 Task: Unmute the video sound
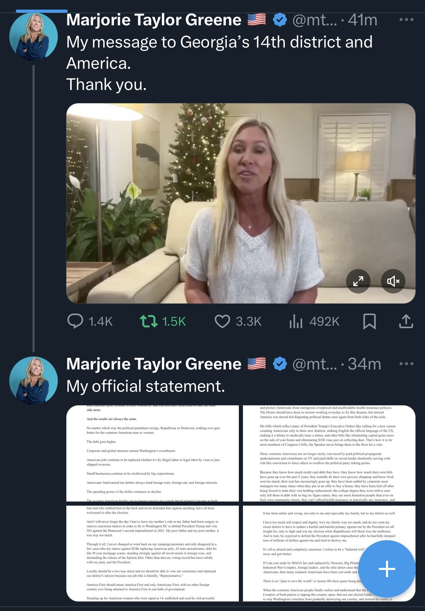coord(393,281)
